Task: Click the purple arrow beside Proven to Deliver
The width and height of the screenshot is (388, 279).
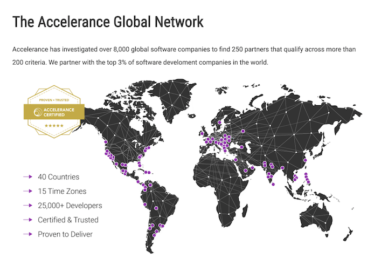Action: [27, 234]
